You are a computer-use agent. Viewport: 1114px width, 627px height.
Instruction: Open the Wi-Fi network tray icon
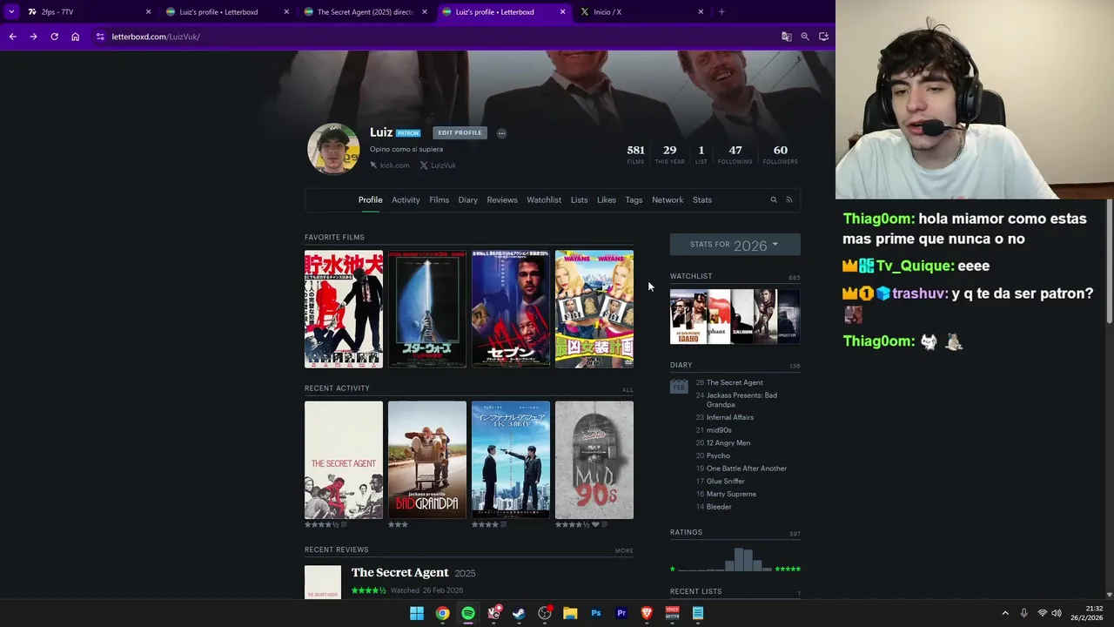click(1042, 613)
